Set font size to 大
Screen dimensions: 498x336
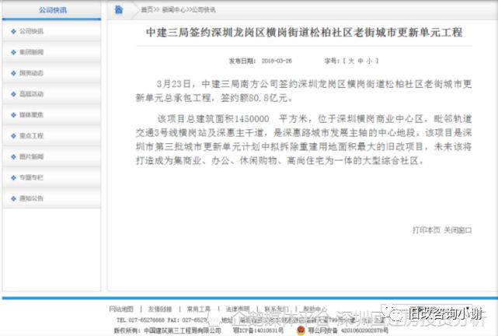click(x=351, y=61)
